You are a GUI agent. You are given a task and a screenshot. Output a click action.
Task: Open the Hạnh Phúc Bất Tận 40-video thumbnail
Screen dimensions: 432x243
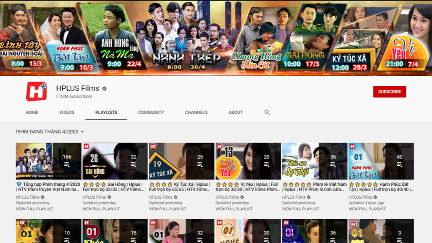point(381,161)
